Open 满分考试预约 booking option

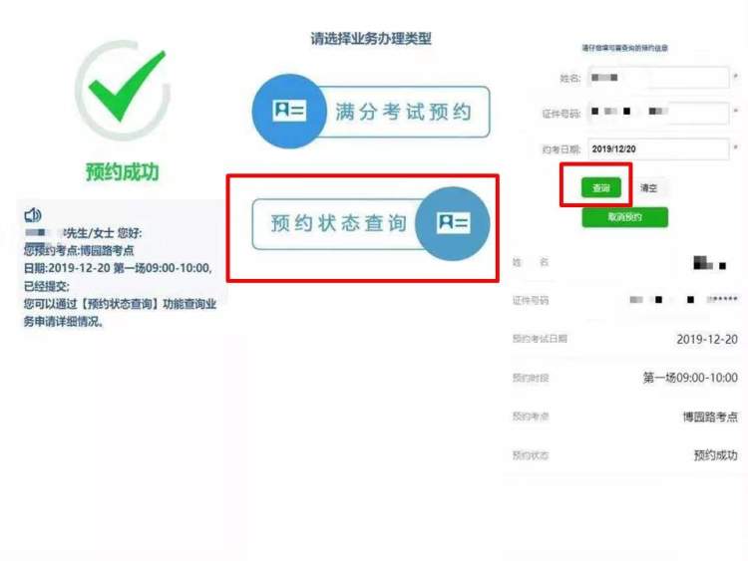pos(371,112)
